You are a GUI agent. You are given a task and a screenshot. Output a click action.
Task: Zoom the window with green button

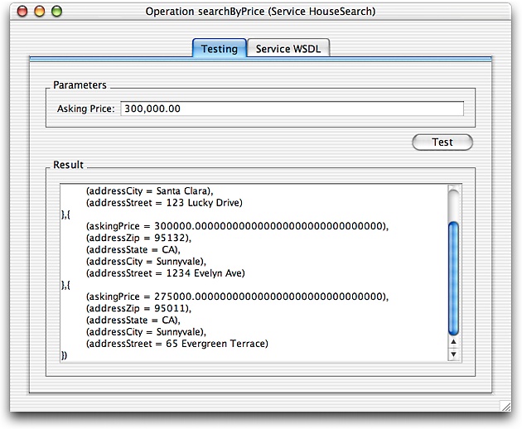tap(57, 12)
